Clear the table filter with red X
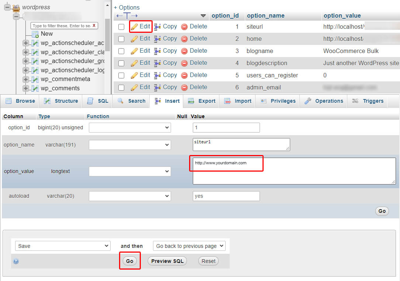400x281 pixels. (94, 25)
